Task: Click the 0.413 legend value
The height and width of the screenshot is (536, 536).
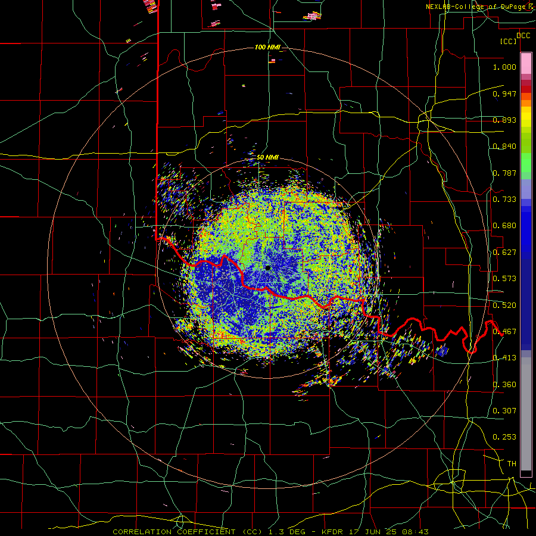Action: [504, 358]
